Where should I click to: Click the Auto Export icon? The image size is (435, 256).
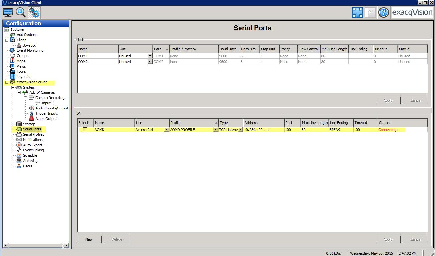pyautogui.click(x=19, y=145)
